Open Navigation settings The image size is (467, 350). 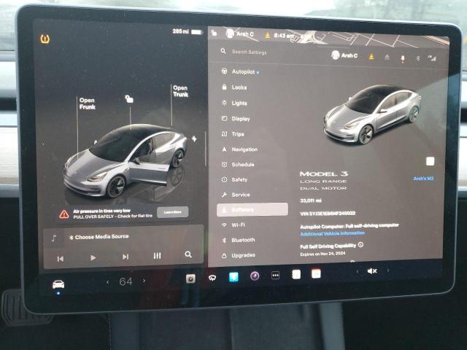[x=239, y=149]
